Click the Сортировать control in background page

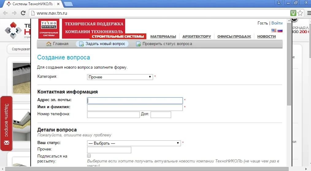pos(21,49)
